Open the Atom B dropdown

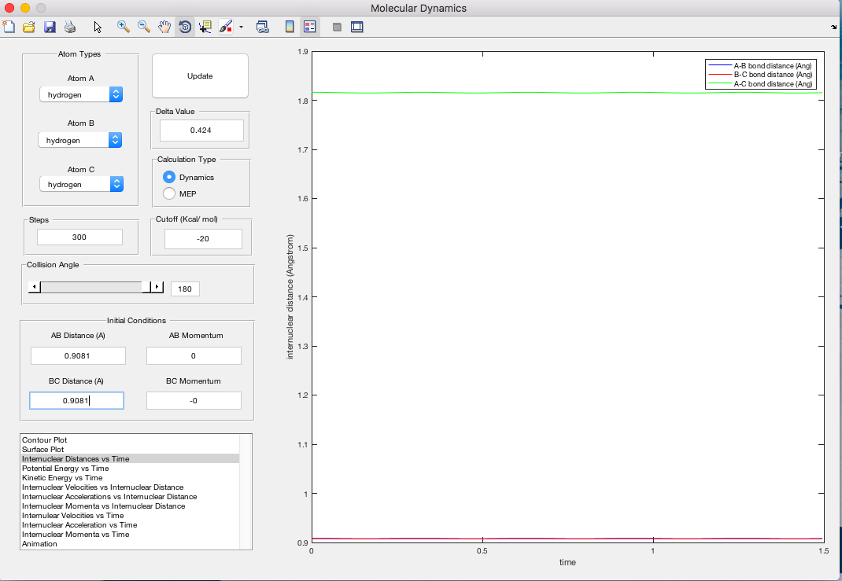(x=80, y=140)
